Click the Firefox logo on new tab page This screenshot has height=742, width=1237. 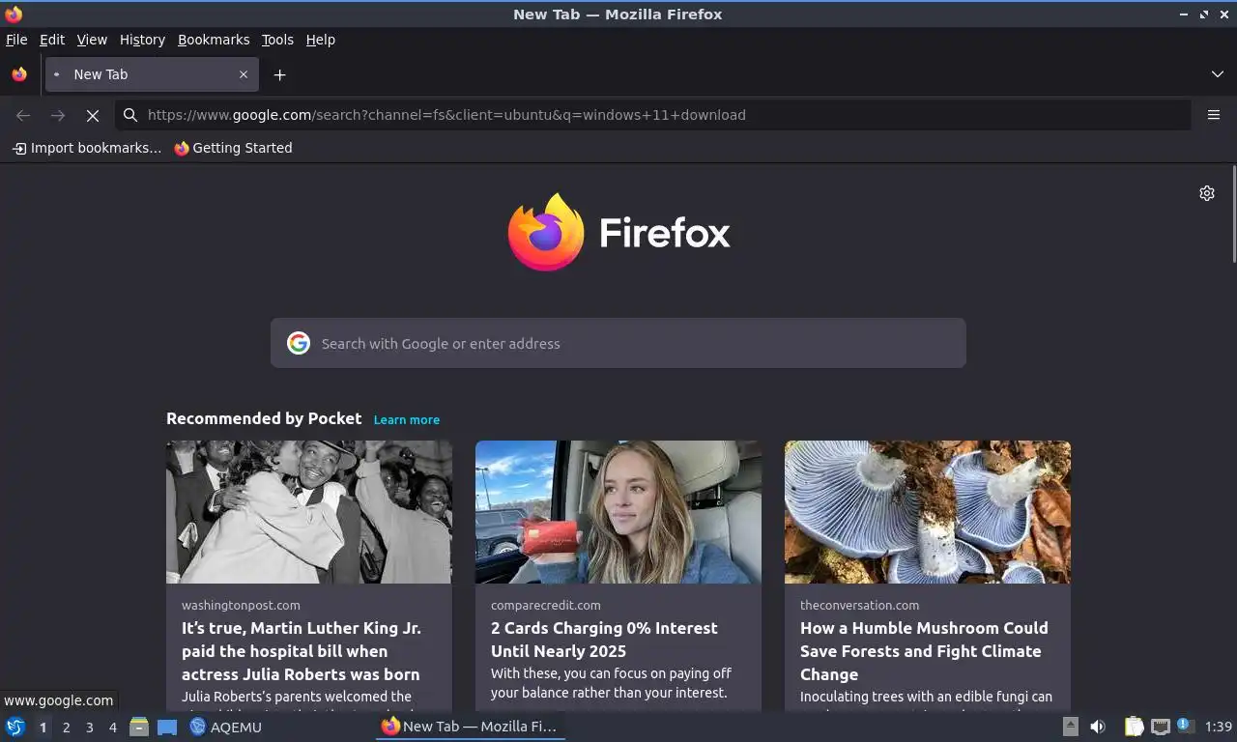(x=618, y=232)
